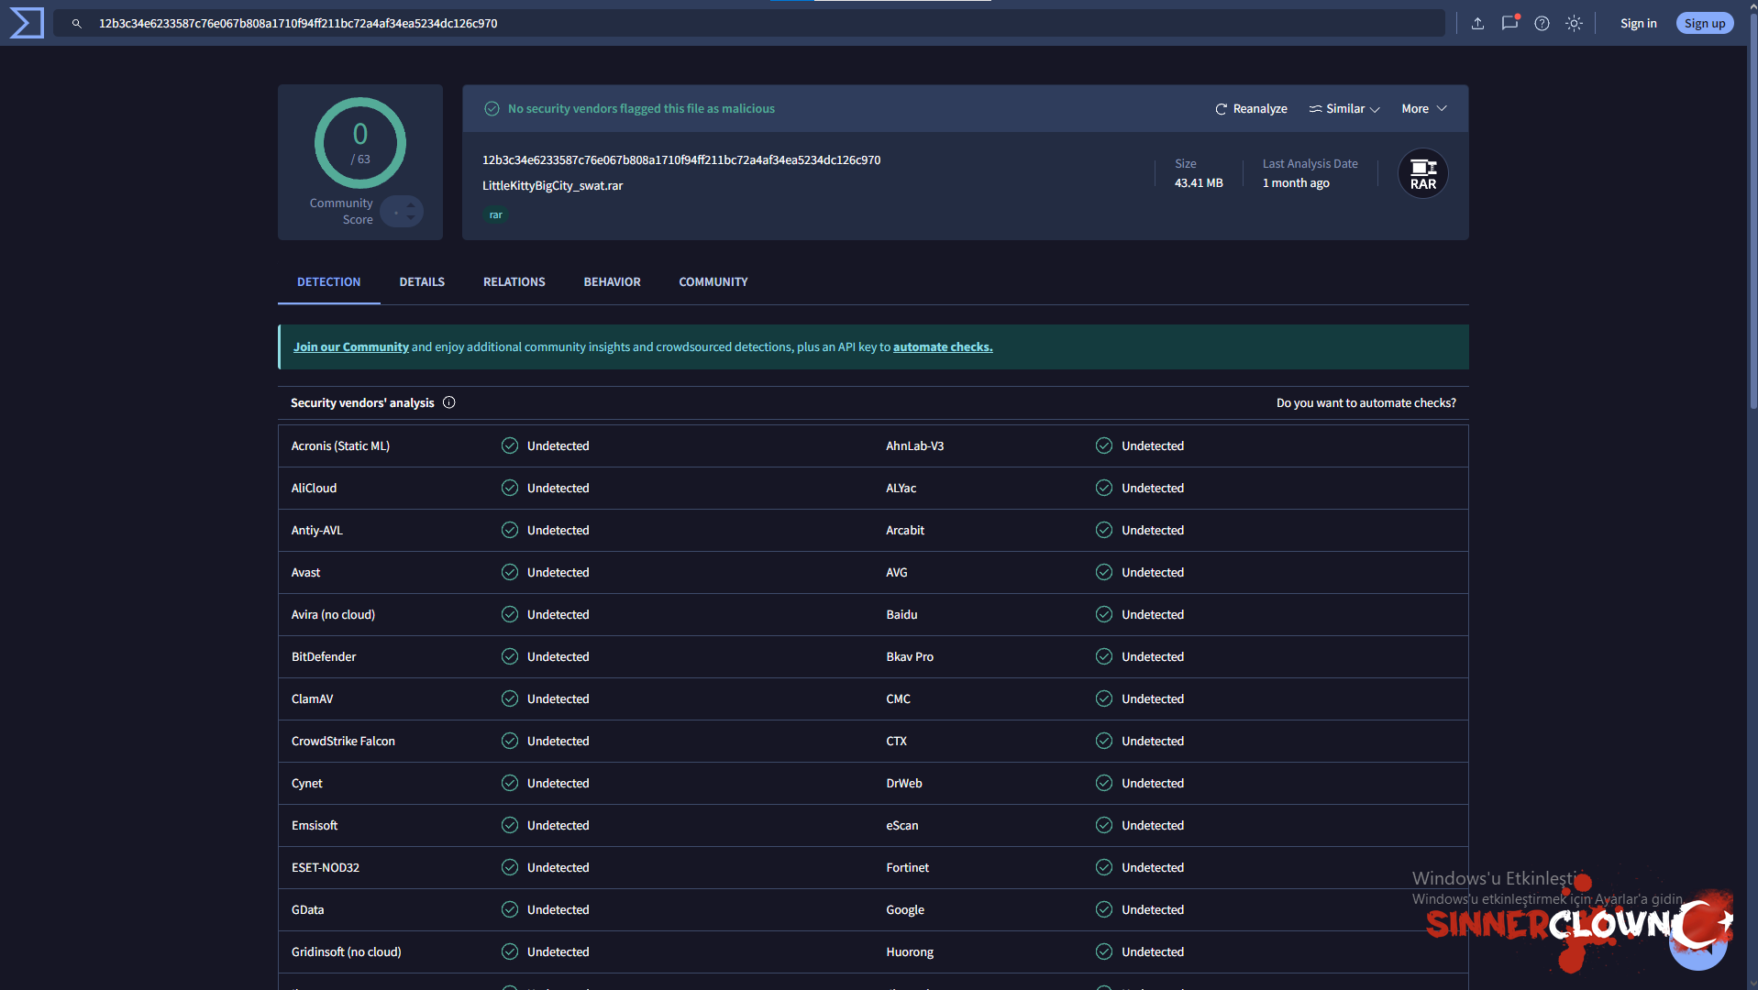Click the upload file icon
This screenshot has height=990, width=1758.
click(1477, 24)
